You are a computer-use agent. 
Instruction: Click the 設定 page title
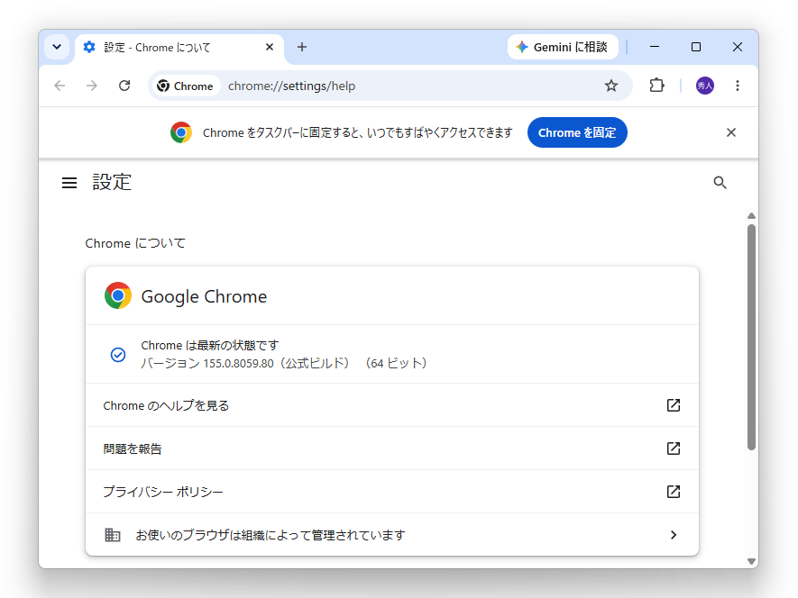coord(112,182)
